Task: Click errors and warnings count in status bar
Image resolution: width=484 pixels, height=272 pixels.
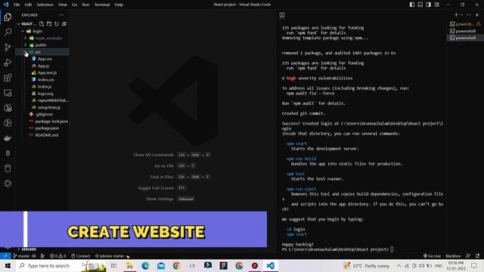Action: (57, 256)
